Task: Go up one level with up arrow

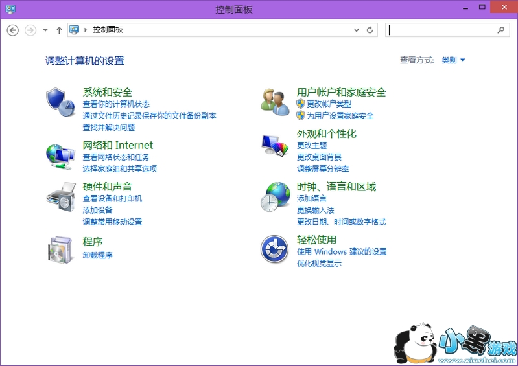Action: [59, 30]
